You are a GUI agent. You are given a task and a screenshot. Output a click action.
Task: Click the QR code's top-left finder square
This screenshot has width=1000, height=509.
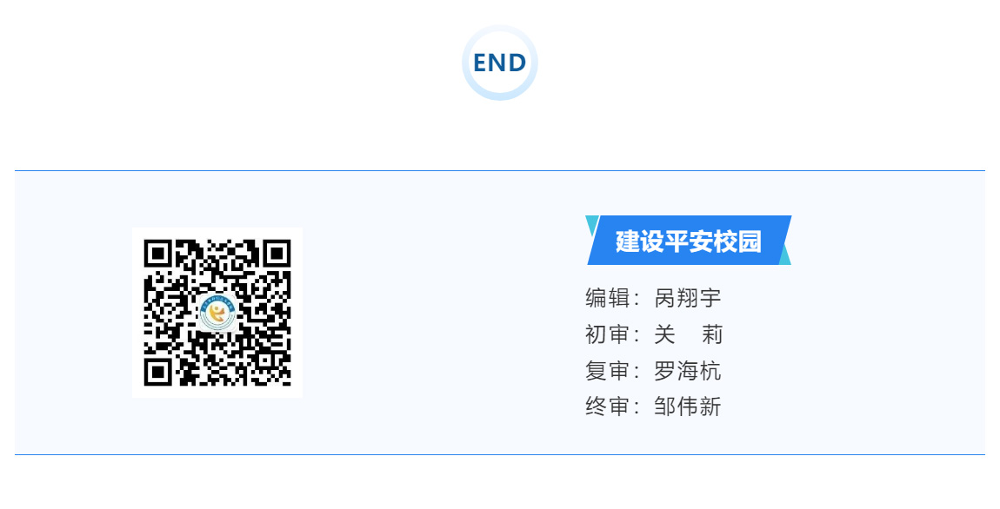click(x=157, y=254)
